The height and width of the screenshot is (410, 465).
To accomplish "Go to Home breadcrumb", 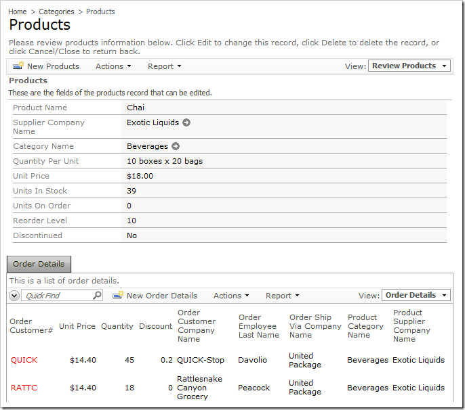I will [18, 12].
